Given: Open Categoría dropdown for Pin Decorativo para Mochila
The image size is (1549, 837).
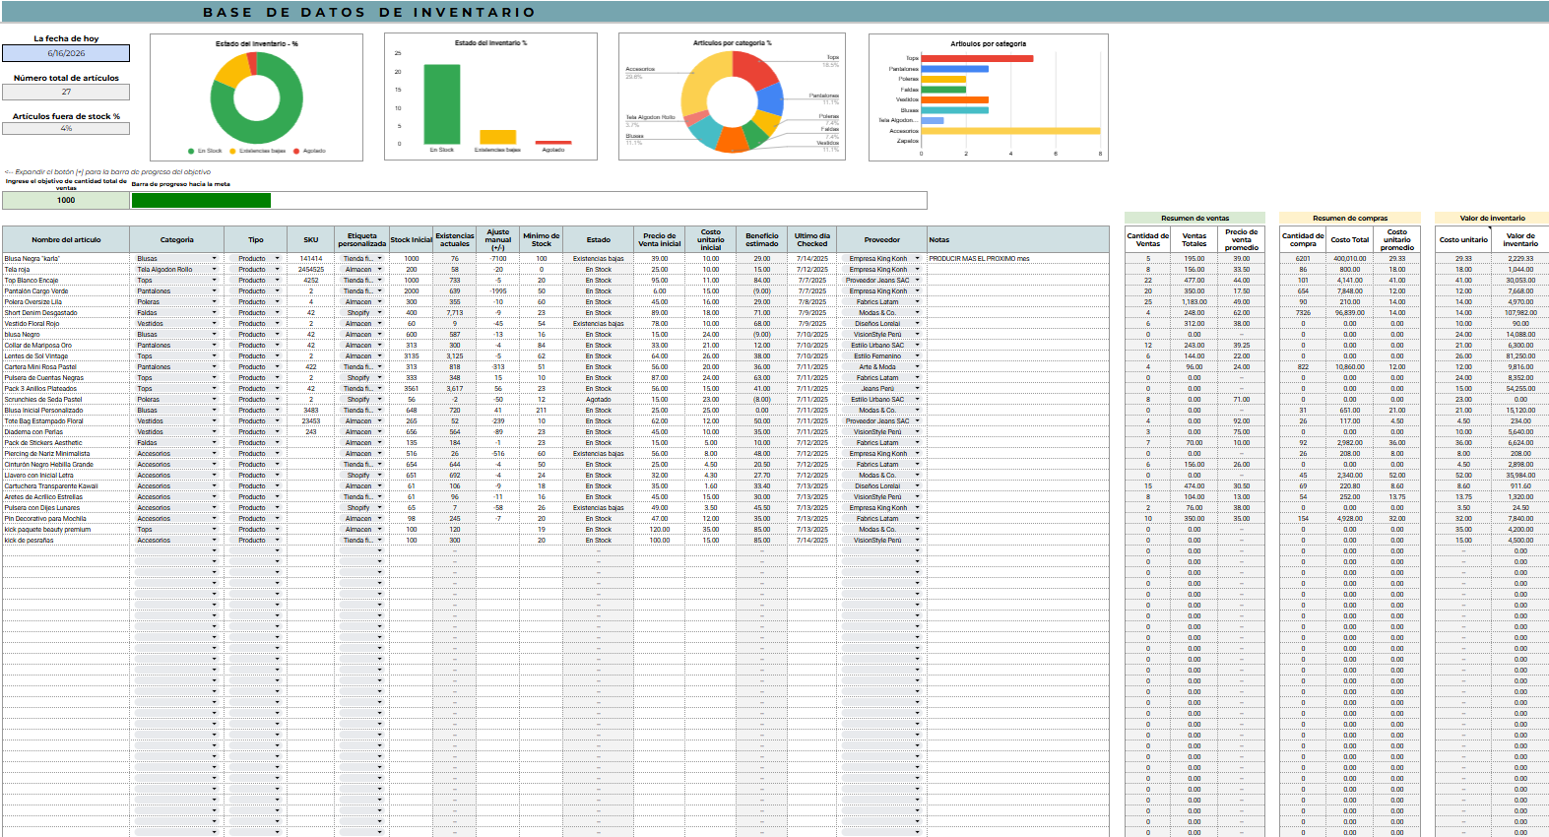Looking at the screenshot, I should 214,518.
